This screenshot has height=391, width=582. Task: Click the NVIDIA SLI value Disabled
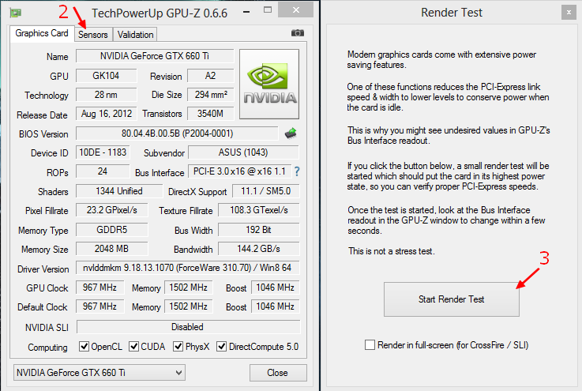click(x=188, y=327)
